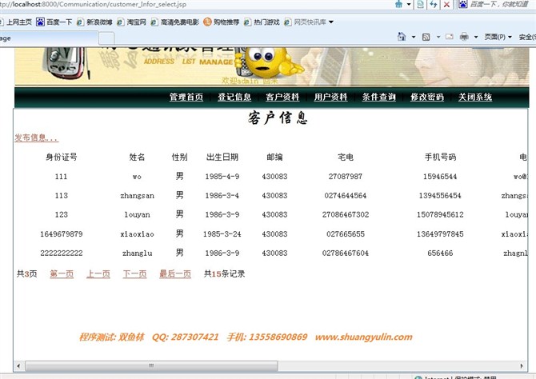This screenshot has height=379, width=536.
Task: Click the horizontal scrollbar thumb
Action: click(x=151, y=366)
